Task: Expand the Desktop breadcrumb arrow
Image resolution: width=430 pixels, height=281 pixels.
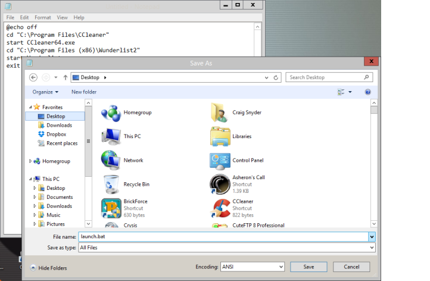Action: [105, 77]
